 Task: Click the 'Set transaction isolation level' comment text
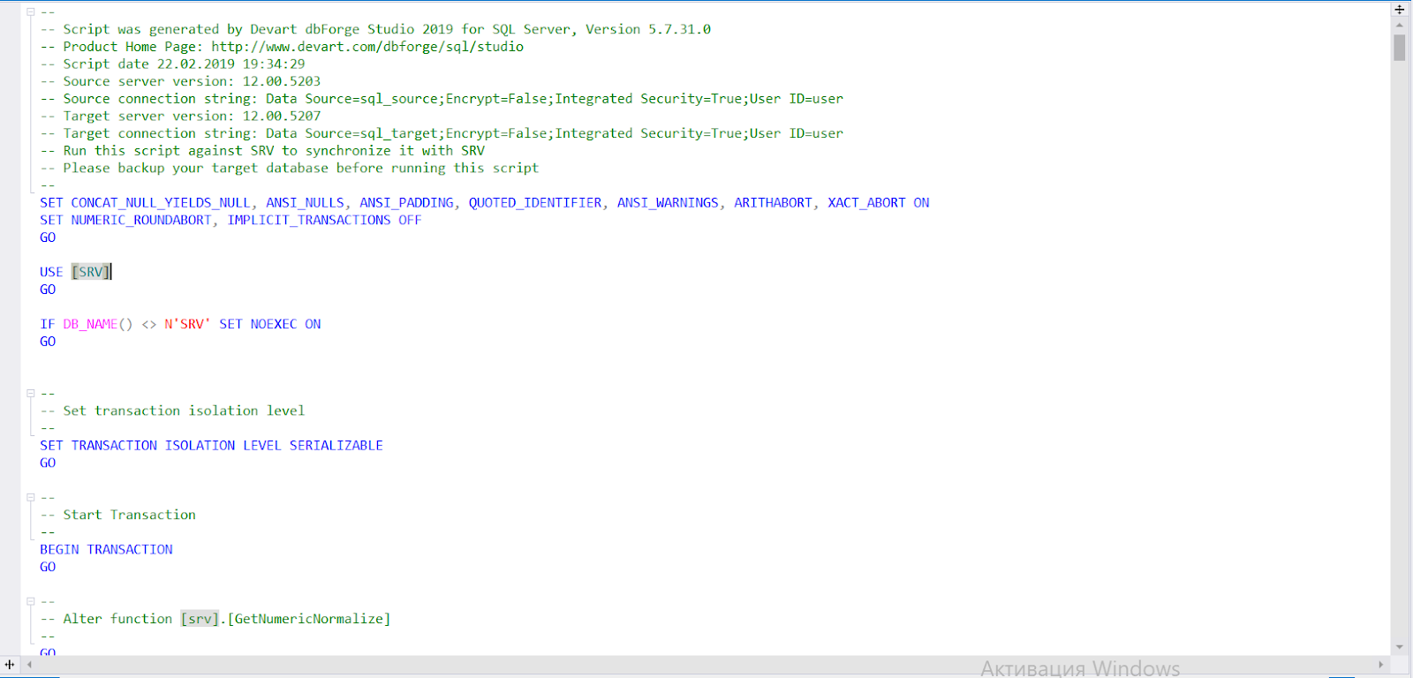pyautogui.click(x=184, y=411)
